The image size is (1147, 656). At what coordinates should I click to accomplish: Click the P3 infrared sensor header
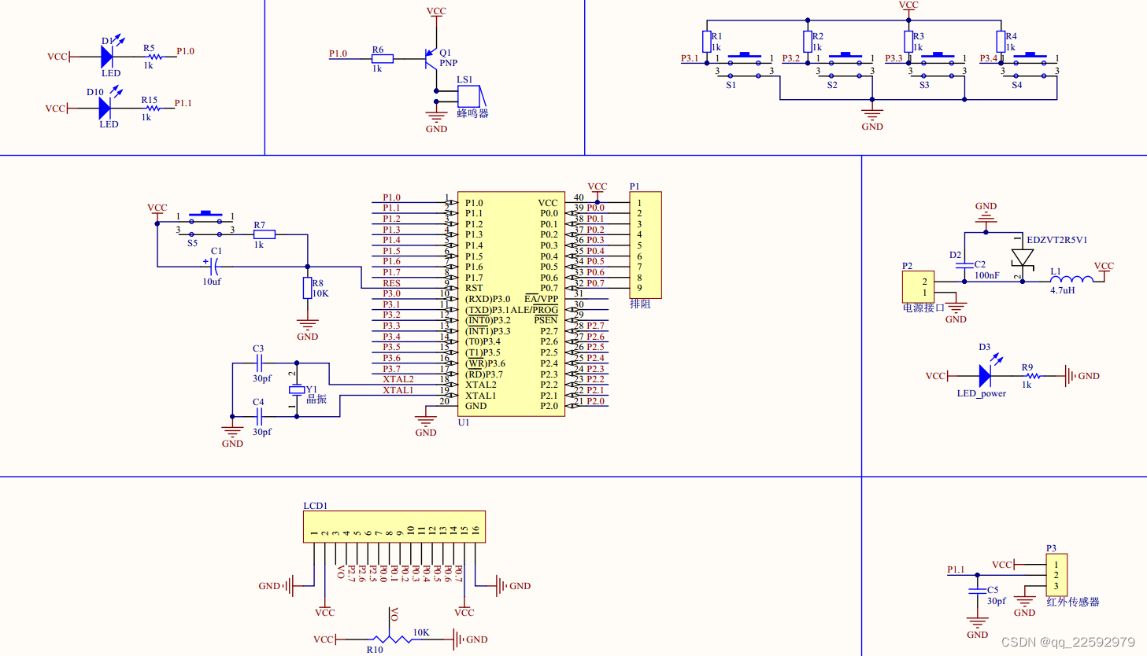1056,575
